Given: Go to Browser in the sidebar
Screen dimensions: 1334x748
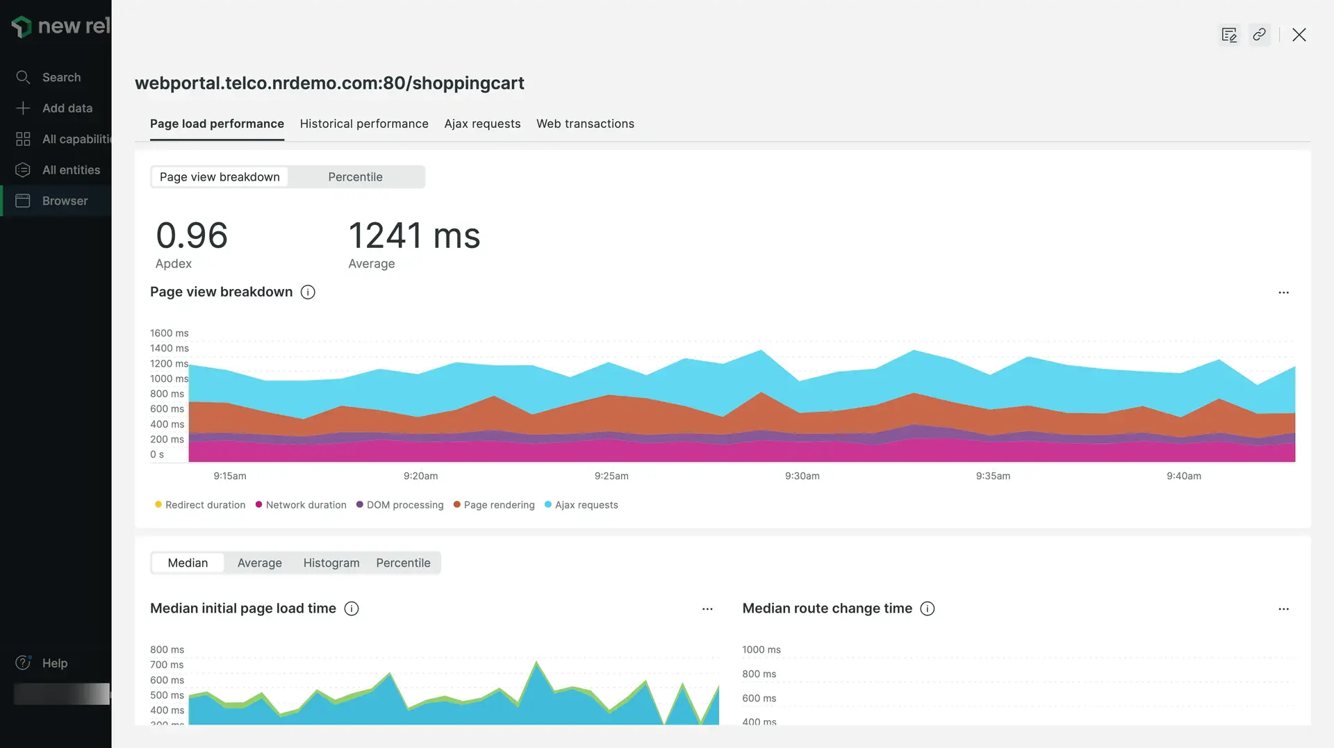Looking at the screenshot, I should tap(65, 201).
